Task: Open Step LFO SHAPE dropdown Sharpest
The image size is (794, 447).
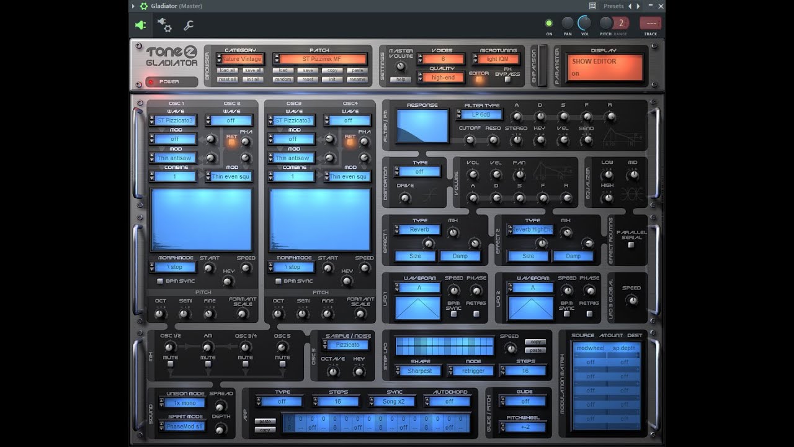Action: tap(419, 371)
